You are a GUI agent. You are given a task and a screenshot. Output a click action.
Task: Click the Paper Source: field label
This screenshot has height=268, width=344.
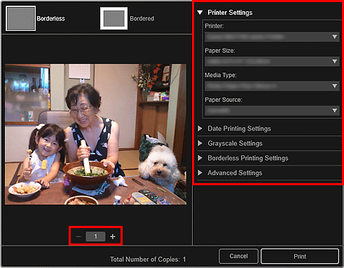(x=223, y=100)
